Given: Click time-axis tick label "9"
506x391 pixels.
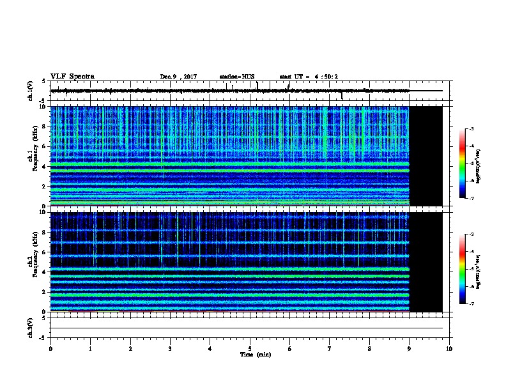Looking at the screenshot, I should coord(409,349).
